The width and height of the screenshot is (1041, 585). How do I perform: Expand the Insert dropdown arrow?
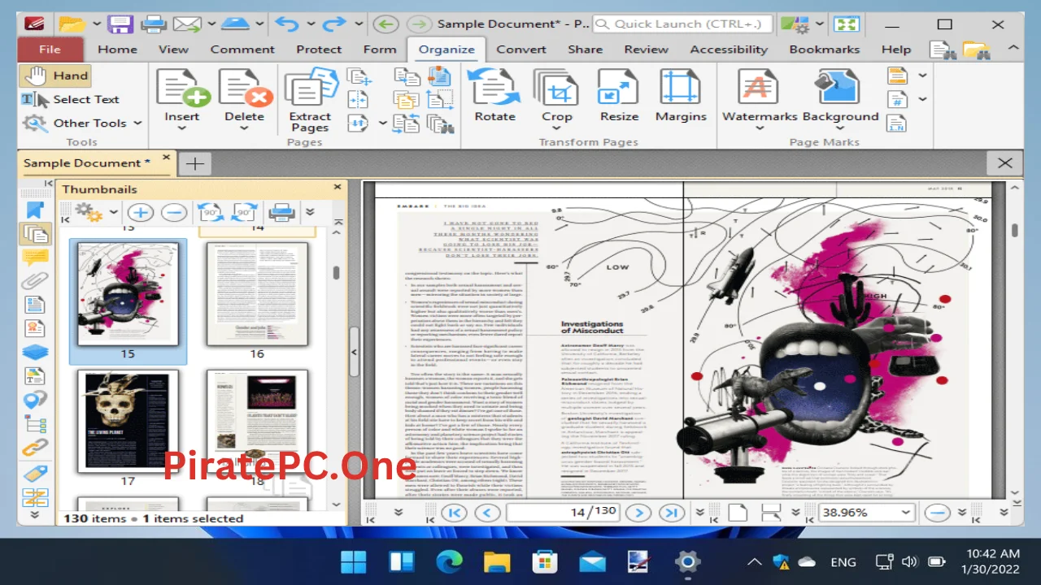pos(181,128)
